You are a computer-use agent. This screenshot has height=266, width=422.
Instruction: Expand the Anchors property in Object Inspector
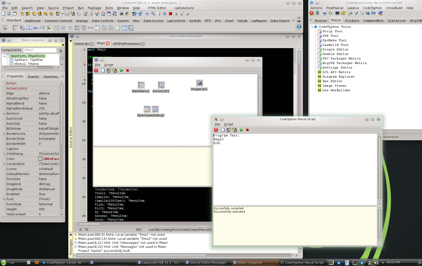click(4, 114)
